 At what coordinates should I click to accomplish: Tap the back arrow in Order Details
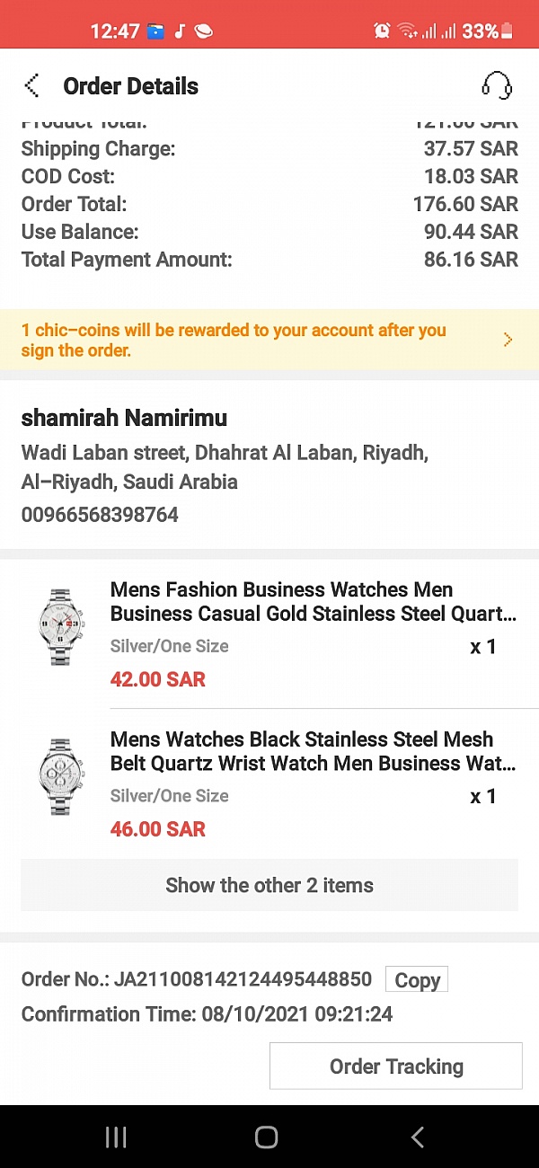(32, 86)
